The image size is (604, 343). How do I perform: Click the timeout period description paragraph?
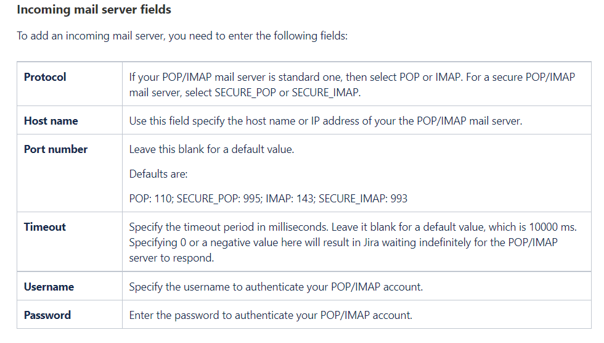[353, 242]
